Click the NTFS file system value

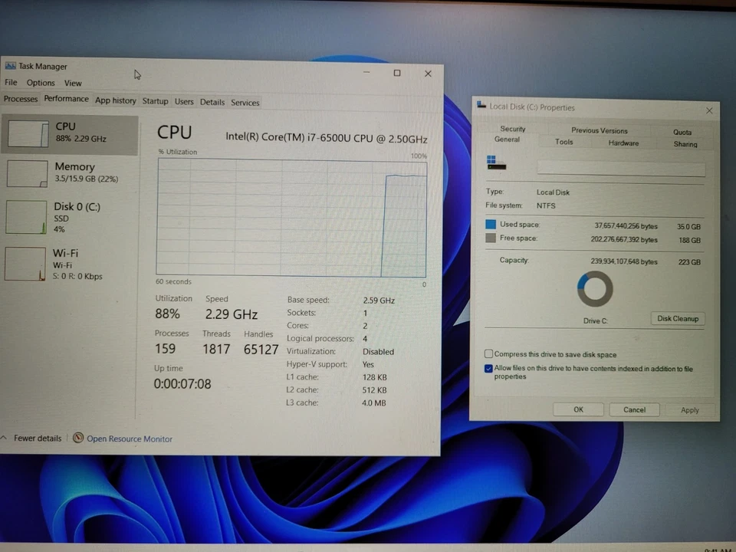click(x=546, y=205)
